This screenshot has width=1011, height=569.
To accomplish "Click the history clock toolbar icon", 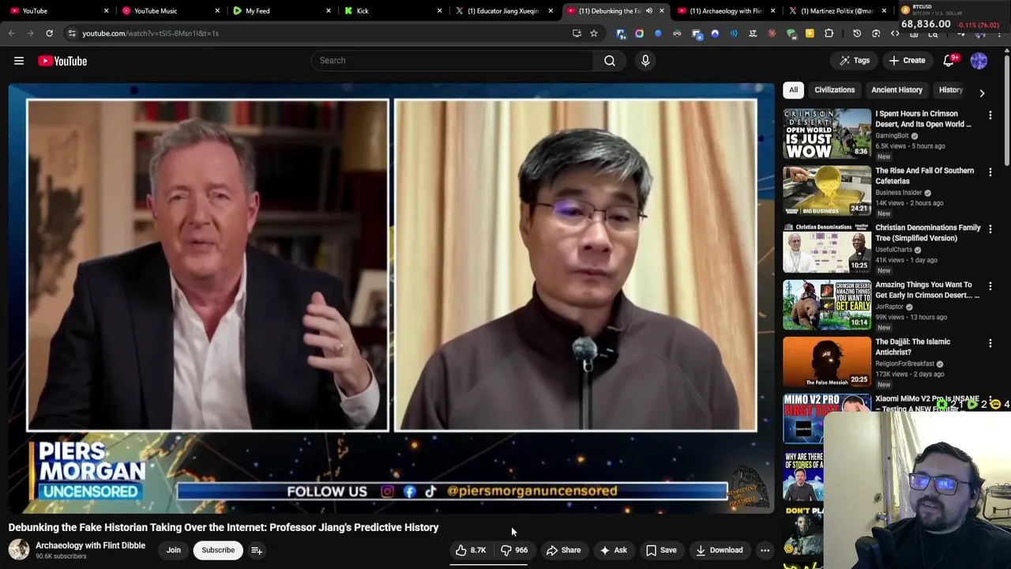I will pos(857,33).
